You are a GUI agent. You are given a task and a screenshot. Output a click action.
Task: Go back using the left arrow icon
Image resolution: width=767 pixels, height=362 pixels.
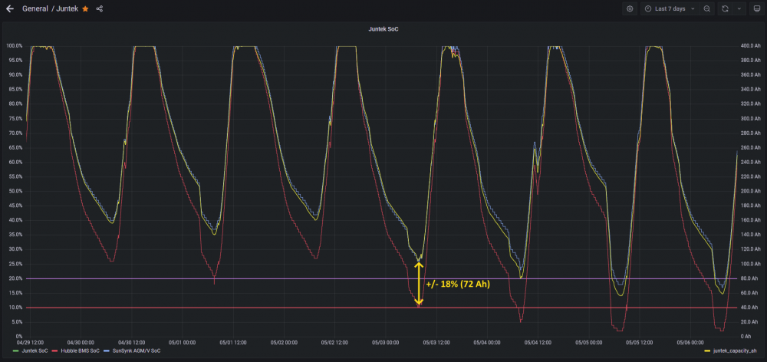(x=10, y=8)
